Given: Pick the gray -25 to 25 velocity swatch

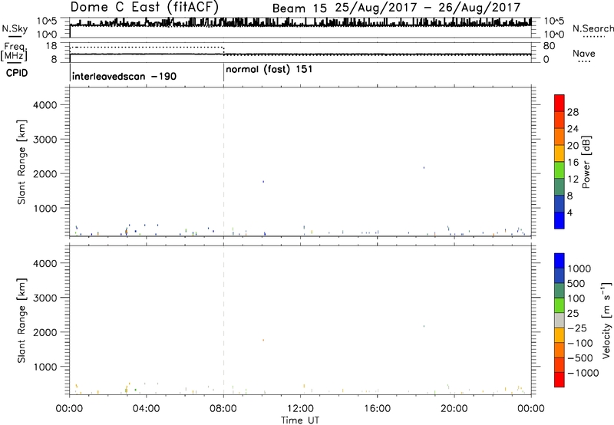Looking at the screenshot, I should pyautogui.click(x=560, y=320).
